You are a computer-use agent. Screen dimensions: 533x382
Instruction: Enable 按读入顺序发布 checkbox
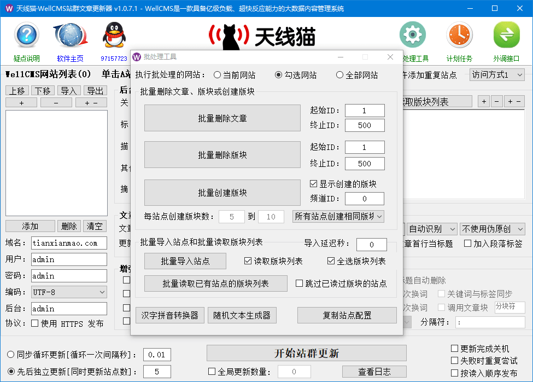(454, 373)
